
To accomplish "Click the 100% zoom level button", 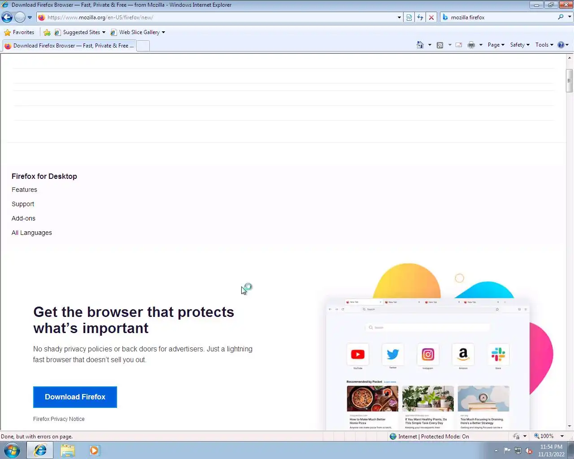I will pyautogui.click(x=544, y=436).
